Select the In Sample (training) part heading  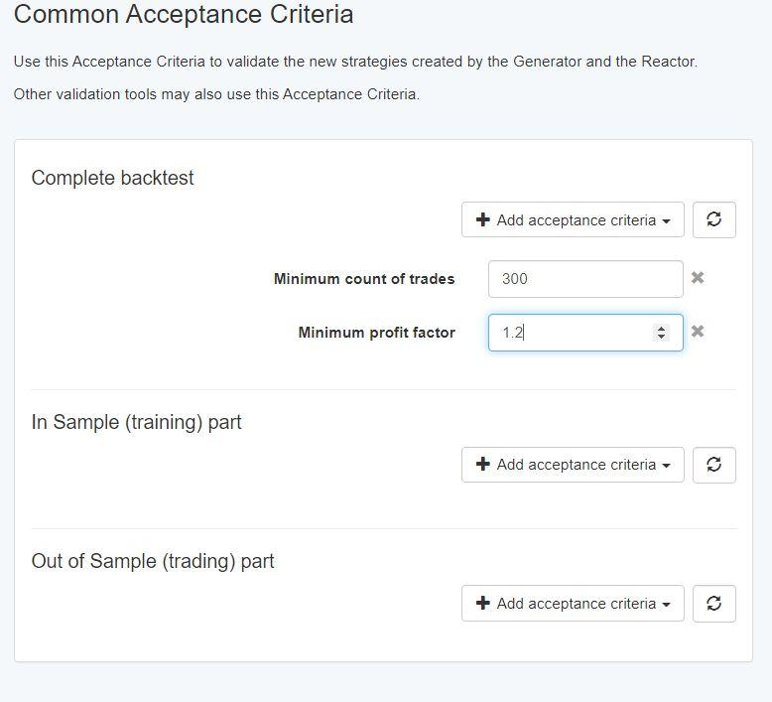pyautogui.click(x=136, y=423)
